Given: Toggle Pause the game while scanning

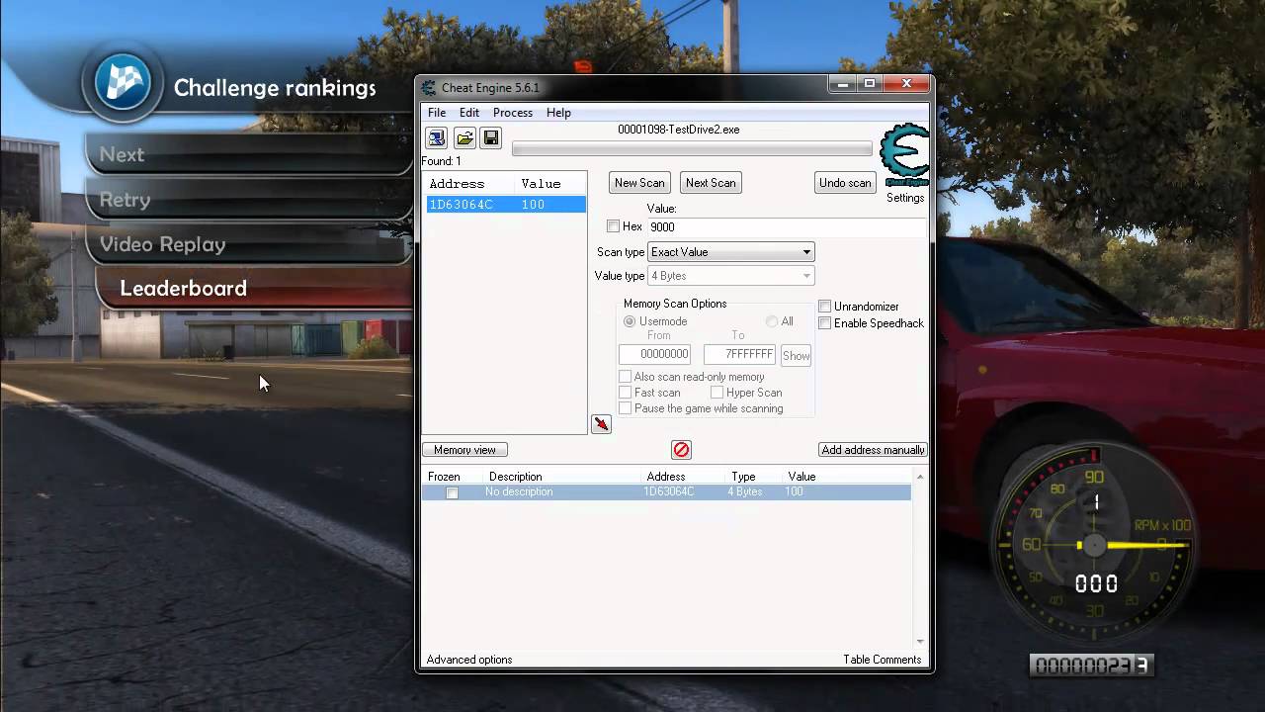Looking at the screenshot, I should tap(625, 408).
